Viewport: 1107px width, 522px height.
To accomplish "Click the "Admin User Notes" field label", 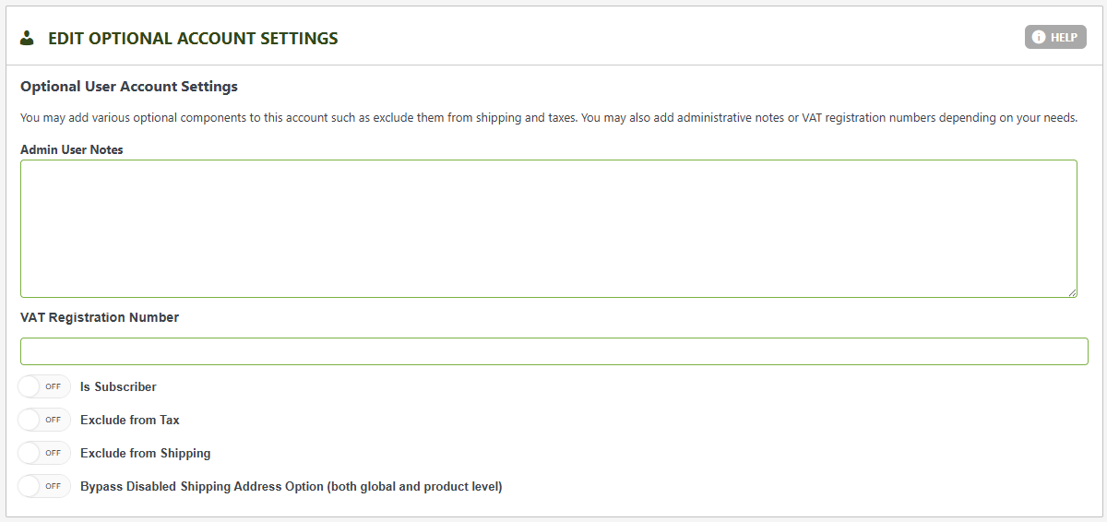I will point(72,149).
